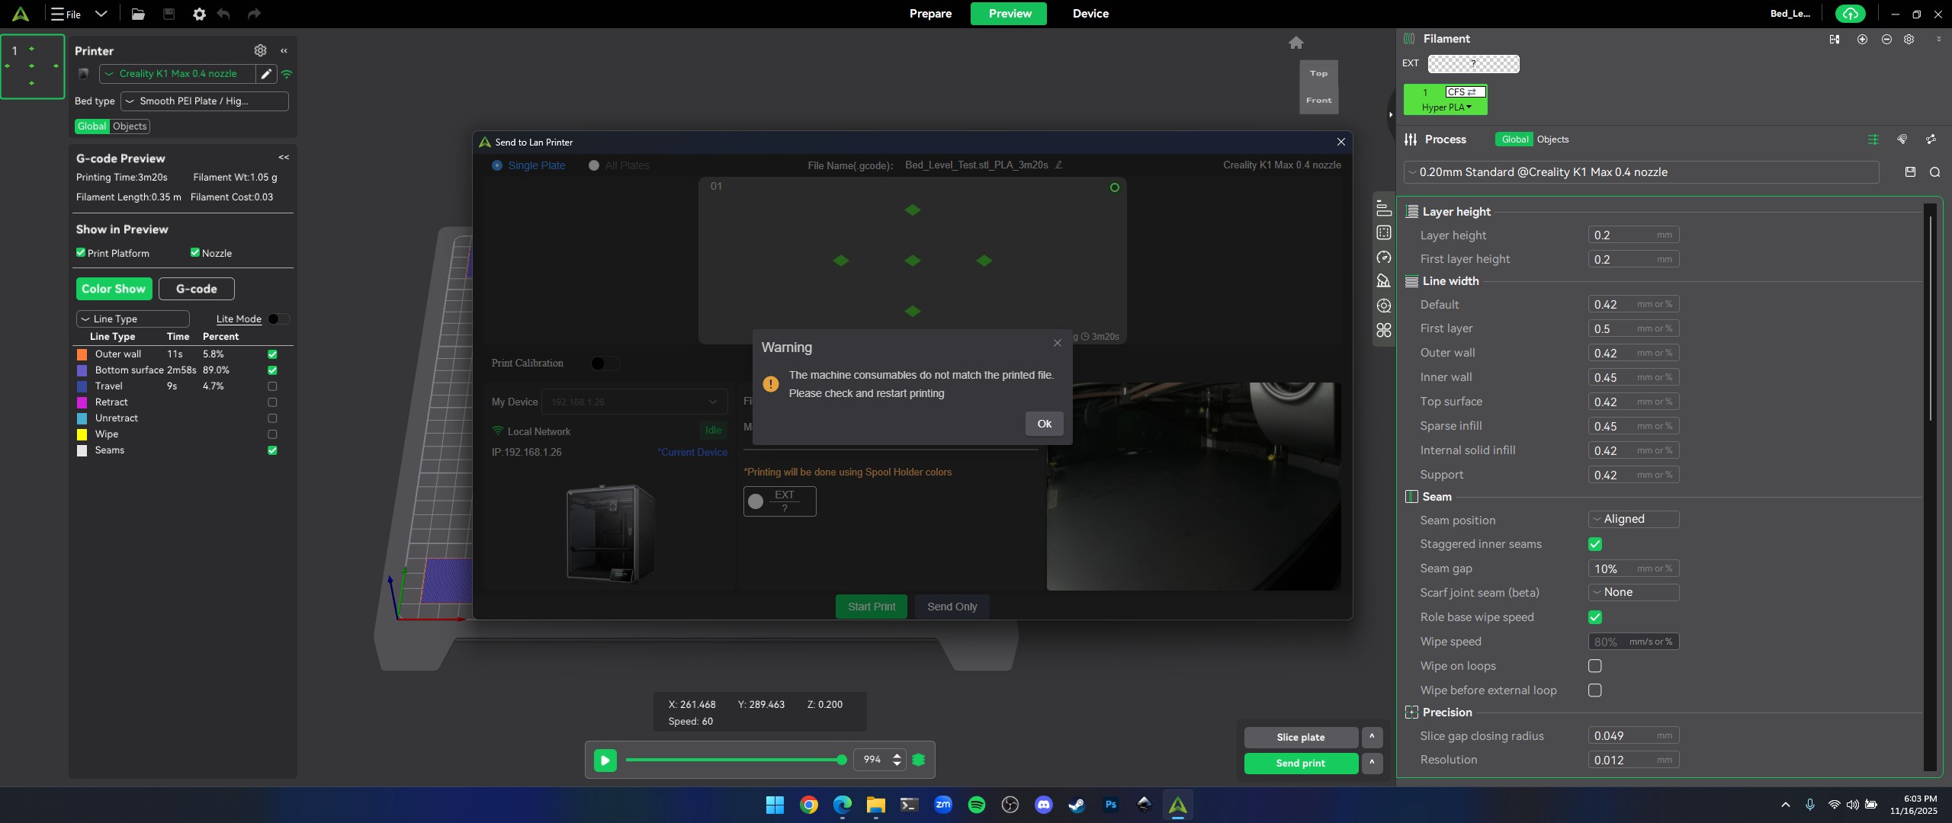This screenshot has height=823, width=1952.
Task: Expand the Line Type dropdown
Action: [x=133, y=319]
